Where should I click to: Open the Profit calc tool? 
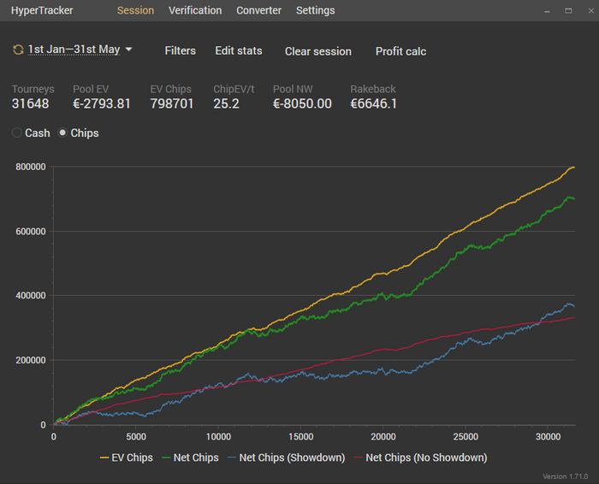pyautogui.click(x=400, y=51)
